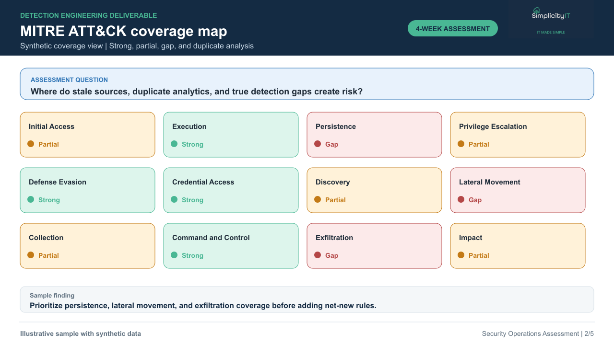
Task: Choose the Discovery coverage card
Action: coord(374,190)
